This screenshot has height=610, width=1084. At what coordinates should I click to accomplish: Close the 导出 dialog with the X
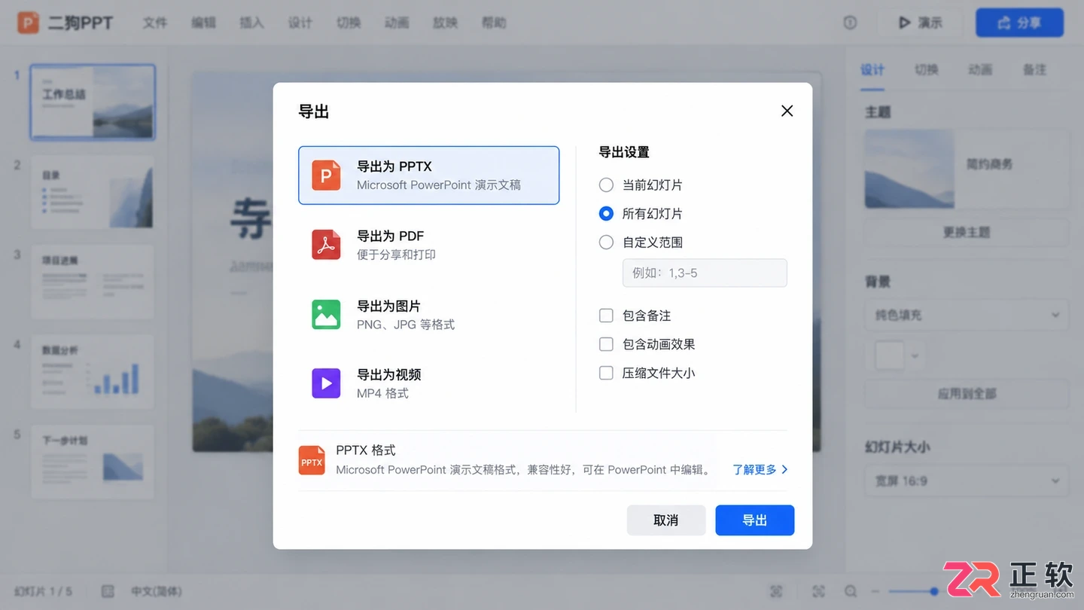(x=787, y=111)
